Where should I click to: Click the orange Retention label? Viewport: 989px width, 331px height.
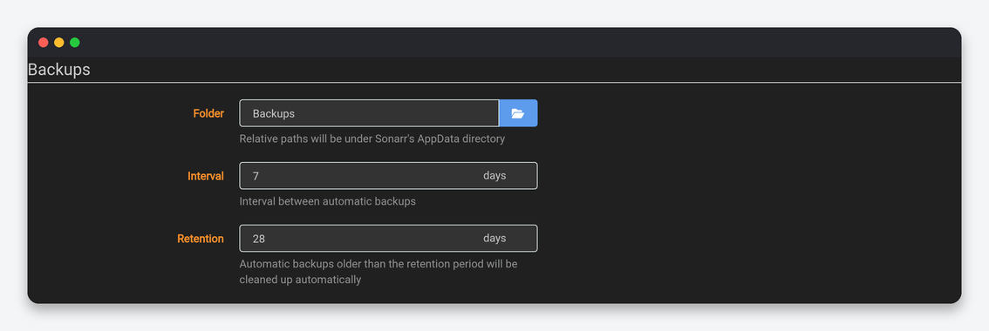point(200,239)
